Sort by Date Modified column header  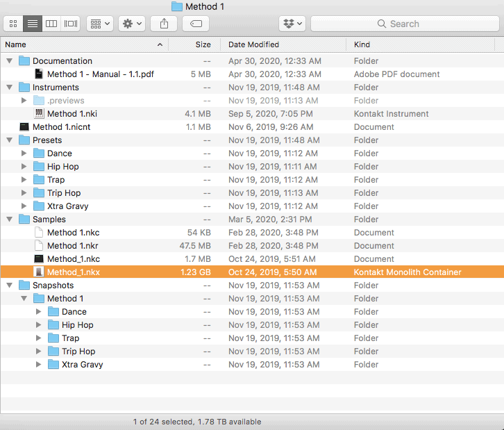[x=283, y=44]
